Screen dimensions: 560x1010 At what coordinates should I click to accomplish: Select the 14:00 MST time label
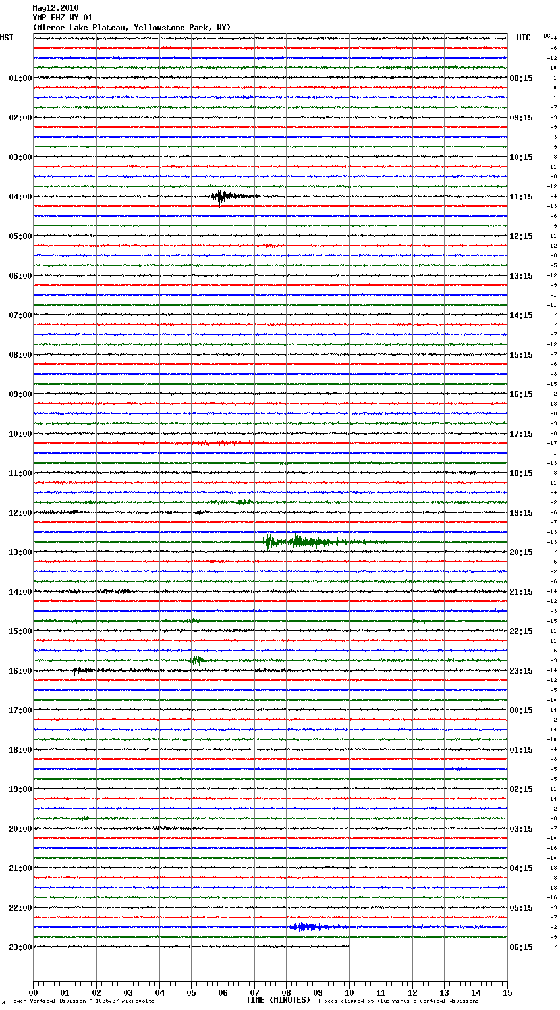tap(20, 592)
